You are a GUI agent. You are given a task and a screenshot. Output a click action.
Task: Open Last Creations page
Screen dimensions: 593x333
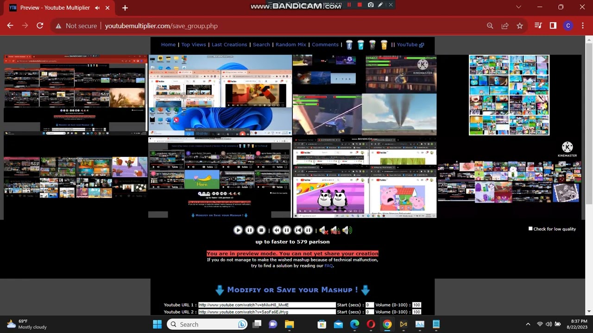(x=229, y=45)
